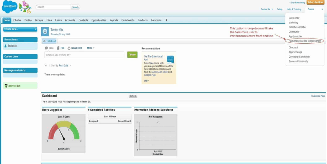Click the Recent Items user icon

(5, 46)
